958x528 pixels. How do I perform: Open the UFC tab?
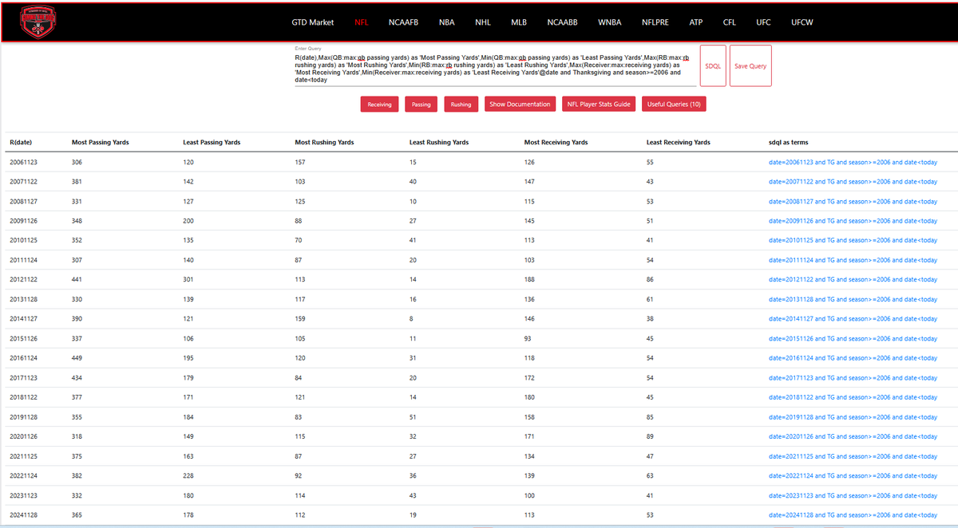[x=764, y=22]
